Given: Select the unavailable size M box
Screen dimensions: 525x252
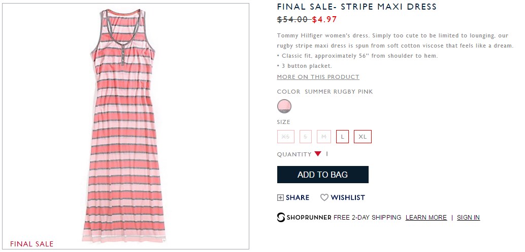Looking at the screenshot, I should pyautogui.click(x=324, y=137).
